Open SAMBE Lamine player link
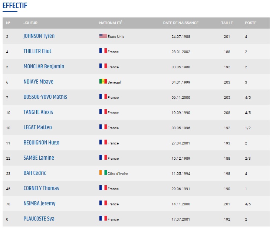273x228 pixels. pyautogui.click(x=39, y=158)
